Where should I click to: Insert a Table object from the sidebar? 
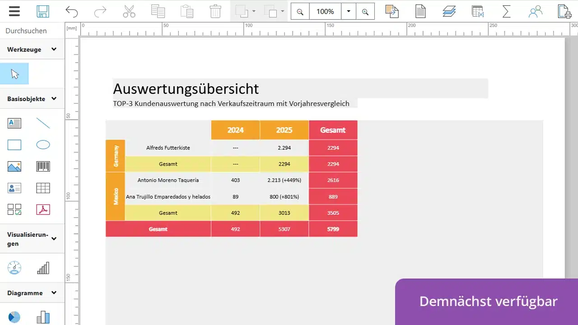point(43,188)
